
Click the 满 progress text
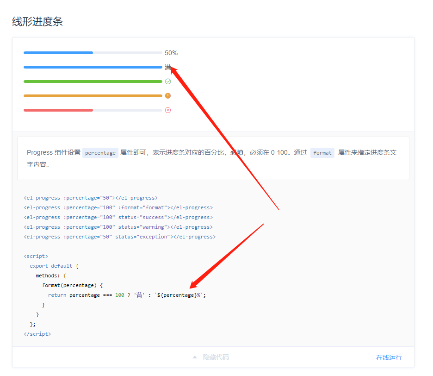[168, 67]
